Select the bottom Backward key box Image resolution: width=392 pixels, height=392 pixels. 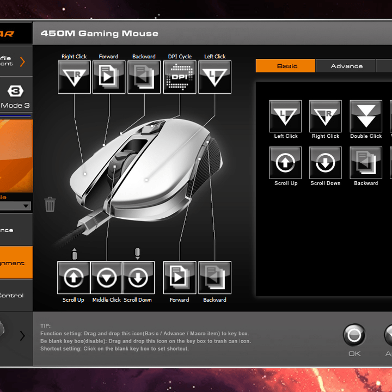point(215,278)
